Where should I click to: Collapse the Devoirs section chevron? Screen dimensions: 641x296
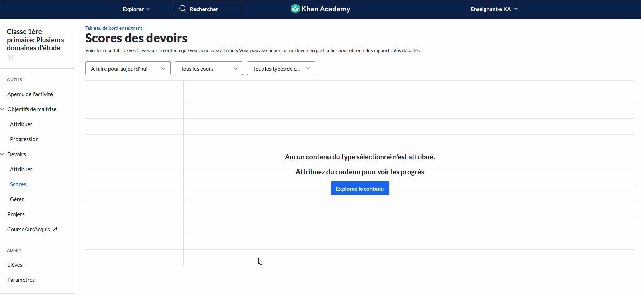[x=2, y=154]
